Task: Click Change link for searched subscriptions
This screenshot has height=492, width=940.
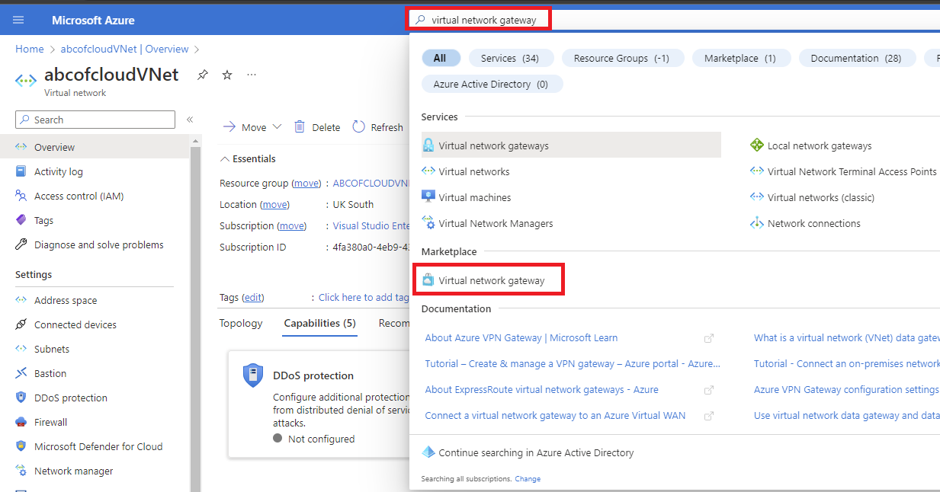Action: click(x=528, y=479)
